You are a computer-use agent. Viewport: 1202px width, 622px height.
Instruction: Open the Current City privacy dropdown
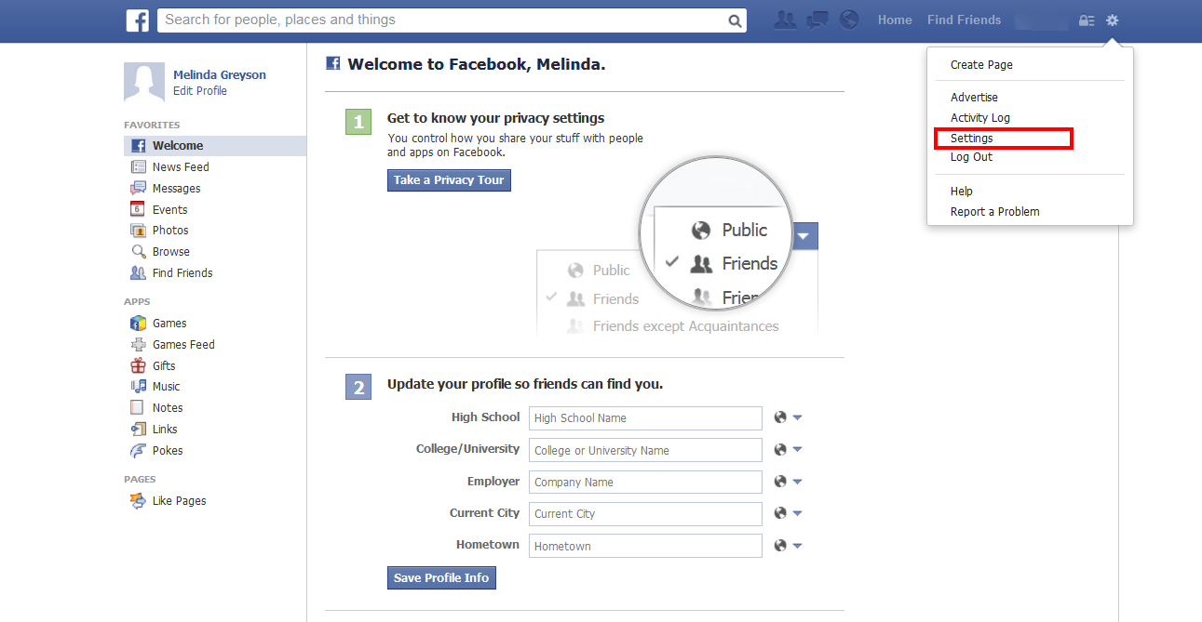tap(789, 513)
